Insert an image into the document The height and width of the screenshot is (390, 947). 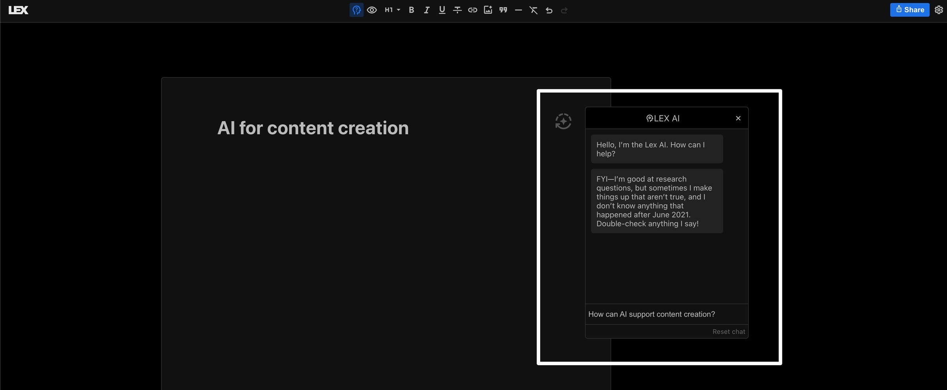(x=488, y=10)
